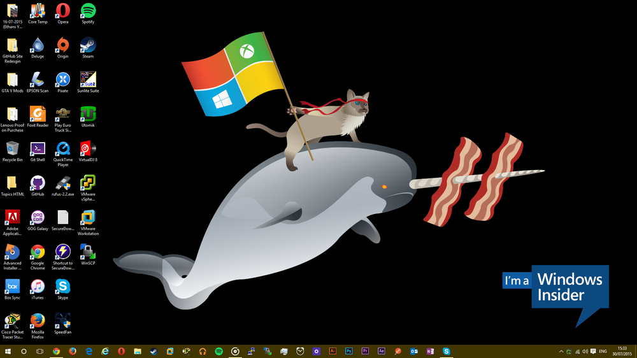637x358 pixels.
Task: Open the Core Temp desktop shortcut
Action: [38, 13]
